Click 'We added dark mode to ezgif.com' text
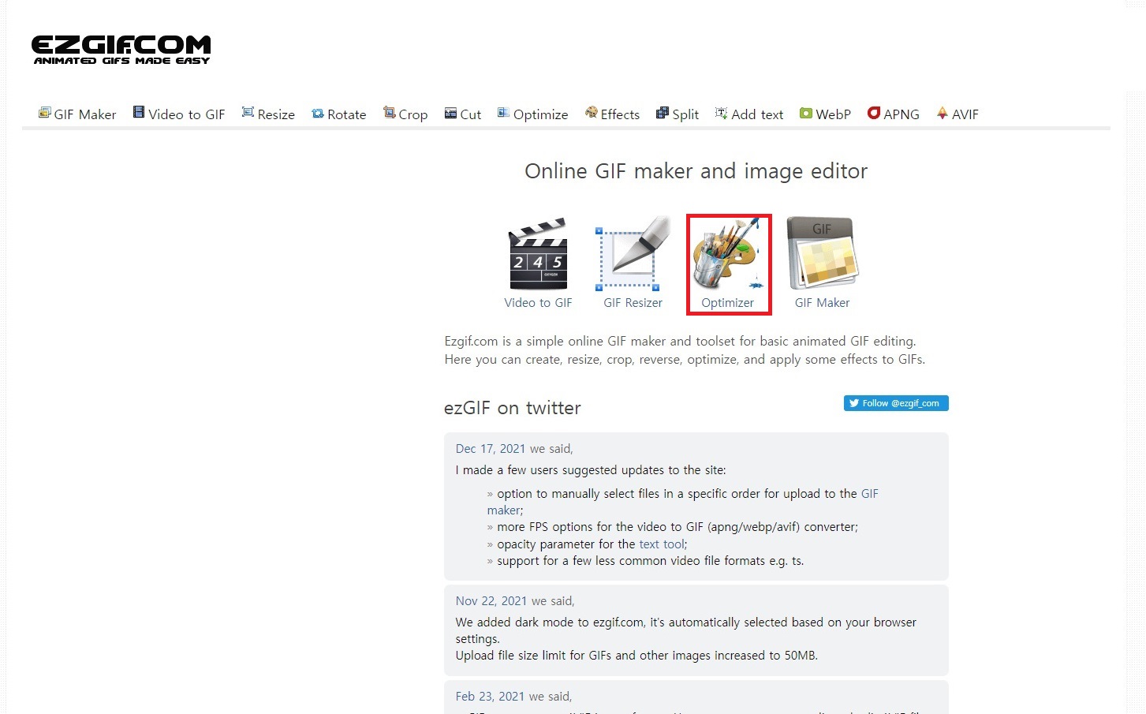Image resolution: width=1146 pixels, height=714 pixels. [x=686, y=630]
